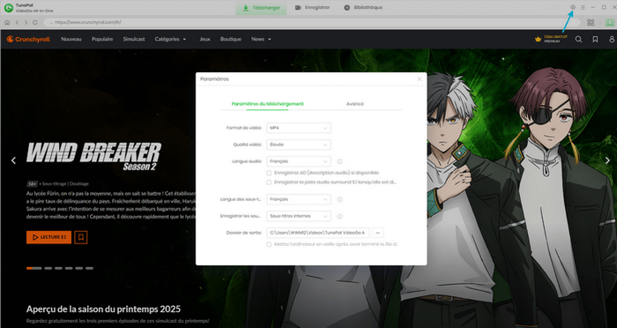Show previous carousel slide with left chevron

tap(13, 160)
